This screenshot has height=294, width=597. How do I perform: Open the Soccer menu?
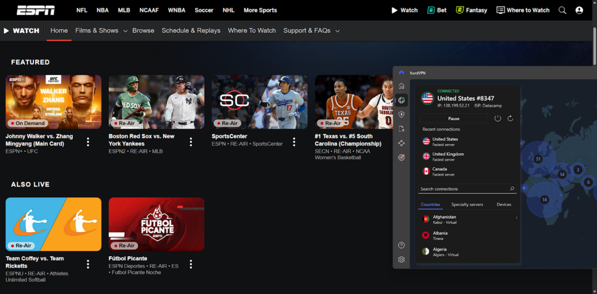[204, 10]
